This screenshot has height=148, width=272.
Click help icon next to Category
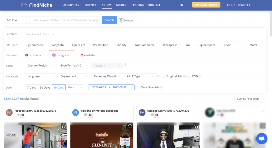coord(125,64)
